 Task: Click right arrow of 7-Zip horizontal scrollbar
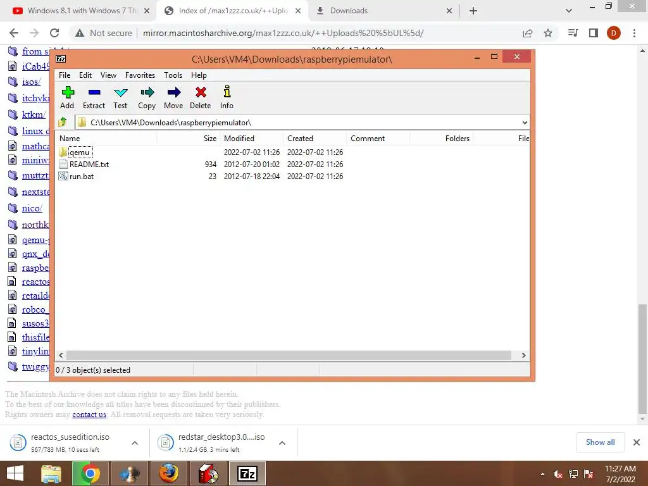click(x=523, y=356)
